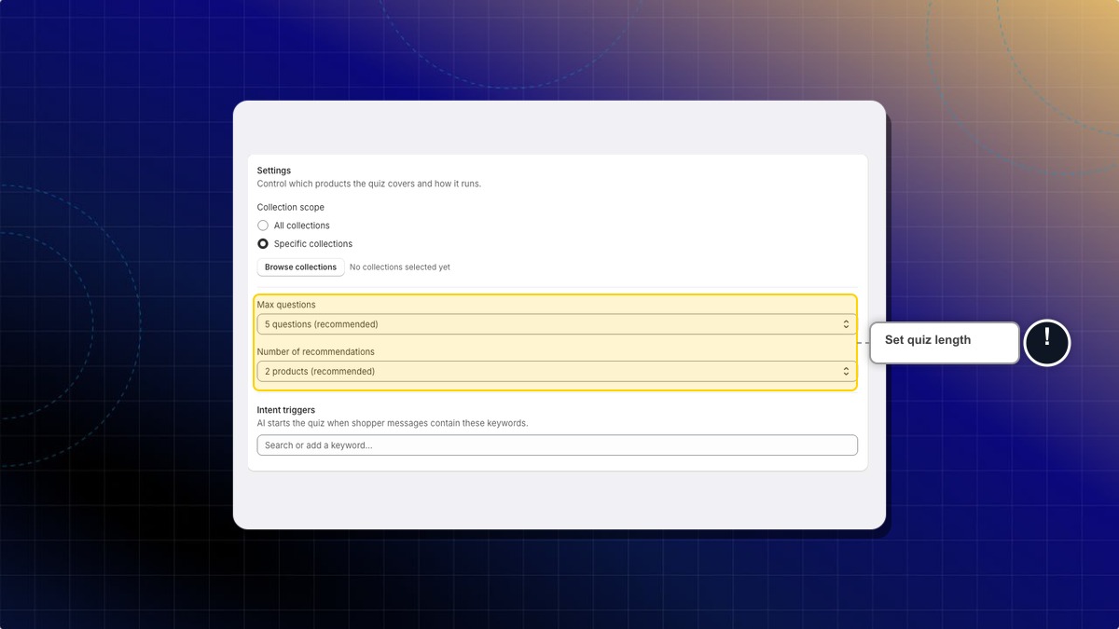Click the Max questions label

(286, 305)
